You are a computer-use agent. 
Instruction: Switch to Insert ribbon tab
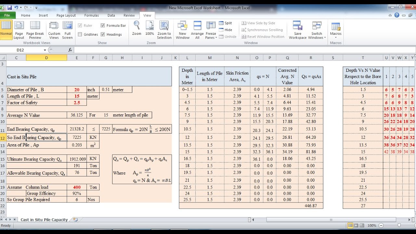[x=43, y=15]
